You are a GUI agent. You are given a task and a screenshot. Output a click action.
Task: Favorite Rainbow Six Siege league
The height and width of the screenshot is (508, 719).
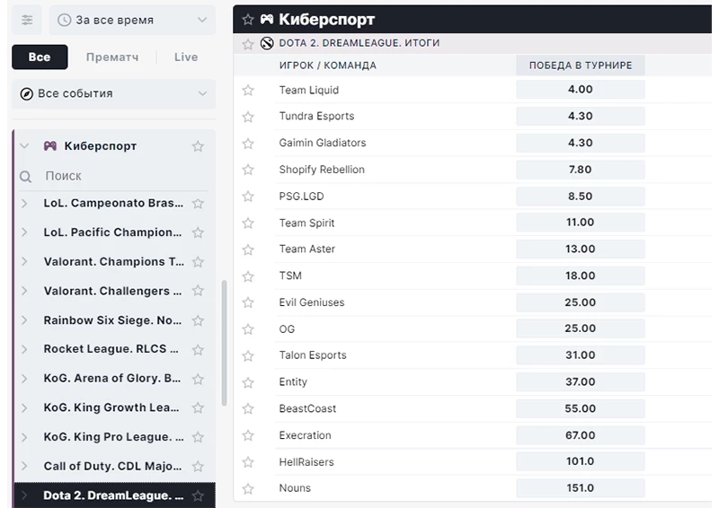(x=198, y=320)
